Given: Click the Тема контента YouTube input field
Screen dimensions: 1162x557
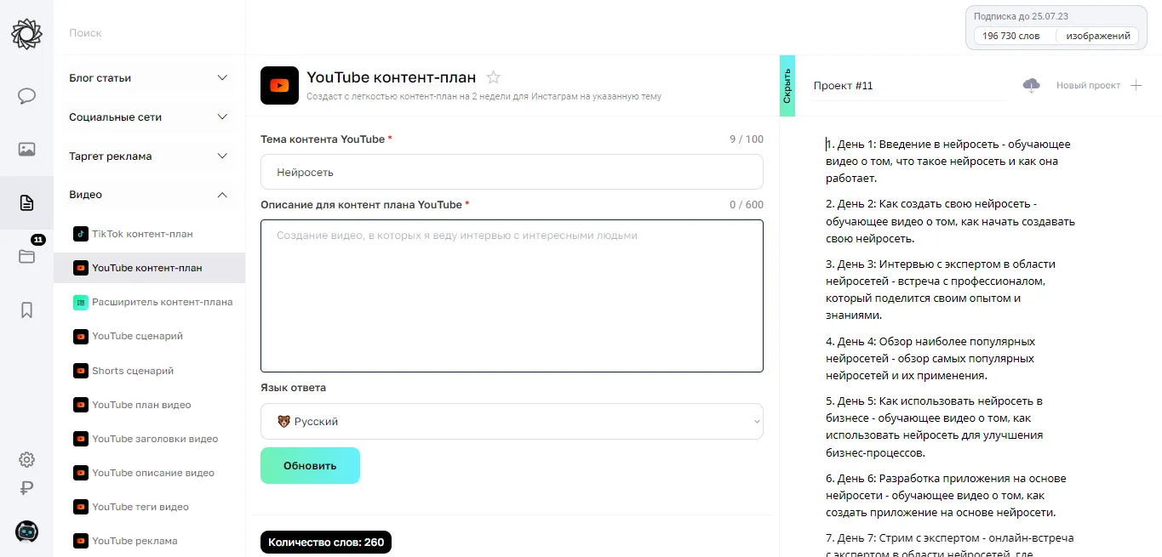Looking at the screenshot, I should point(512,172).
